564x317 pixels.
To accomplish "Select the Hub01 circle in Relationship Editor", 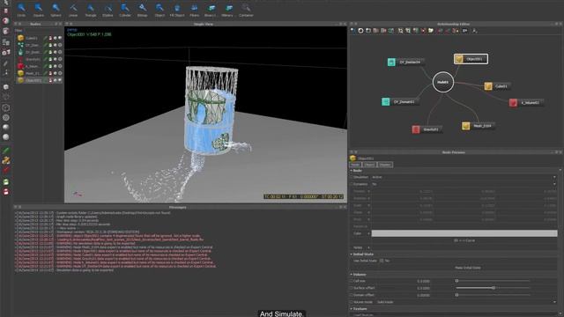I will [x=442, y=82].
